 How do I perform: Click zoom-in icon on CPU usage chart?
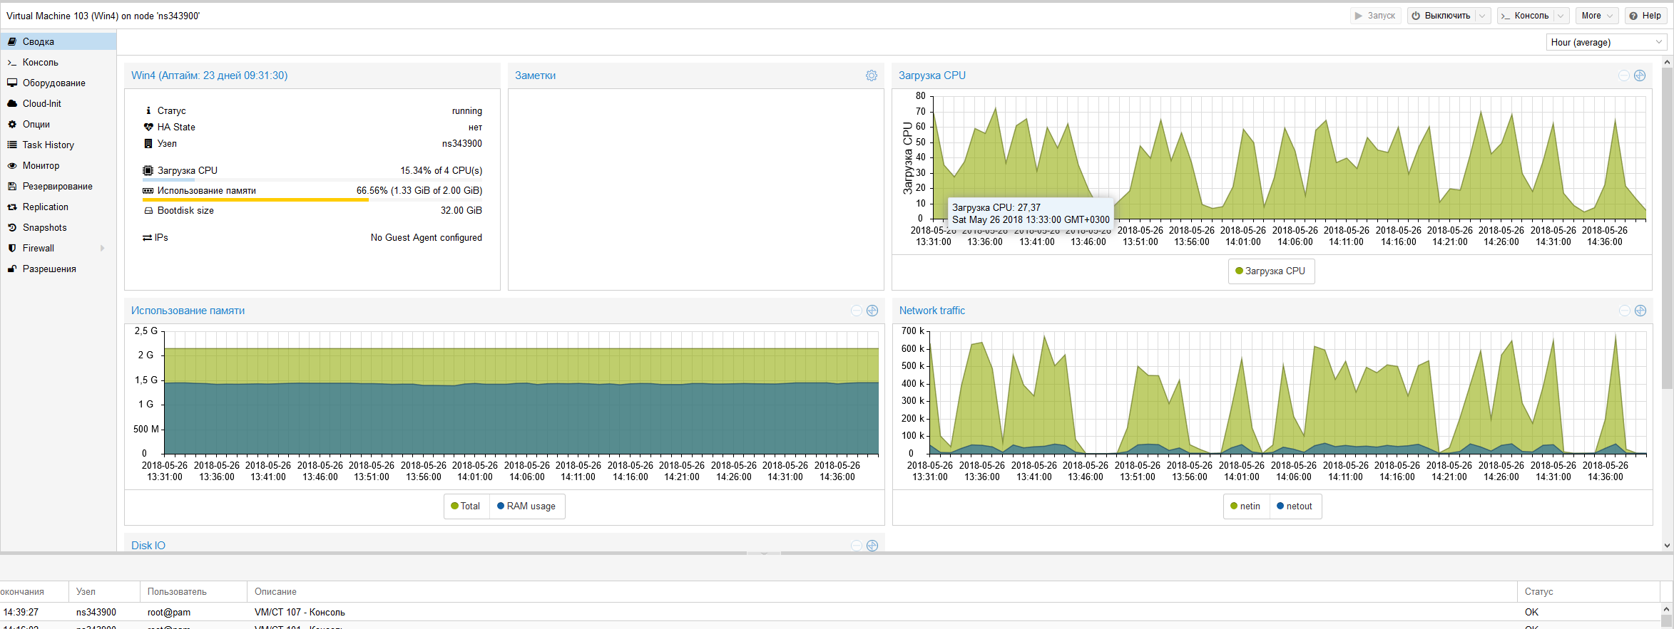[x=1640, y=76]
